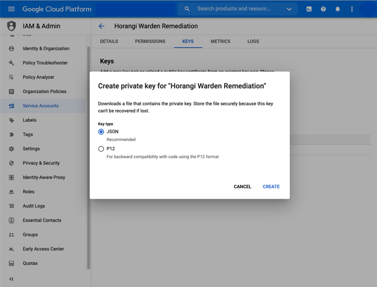Screen dimensions: 377x287
Task: Click the Settings gear icon
Action: pyautogui.click(x=12, y=149)
